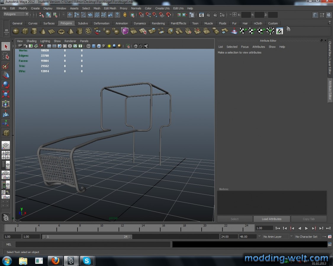Activate the Scale tool red cube icon
The image size is (333, 266).
click(x=6, y=94)
